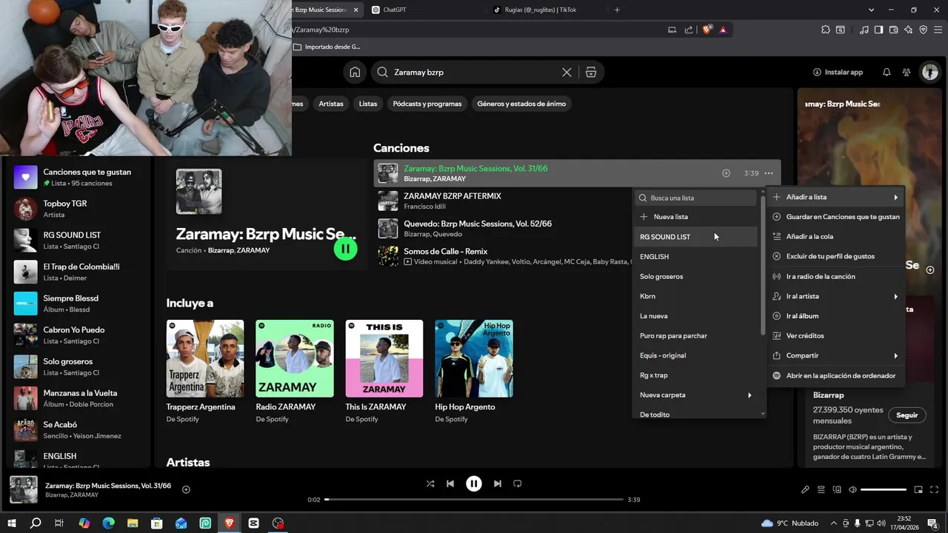Expand Añadir a lista submenu
The width and height of the screenshot is (948, 533).
(x=835, y=197)
